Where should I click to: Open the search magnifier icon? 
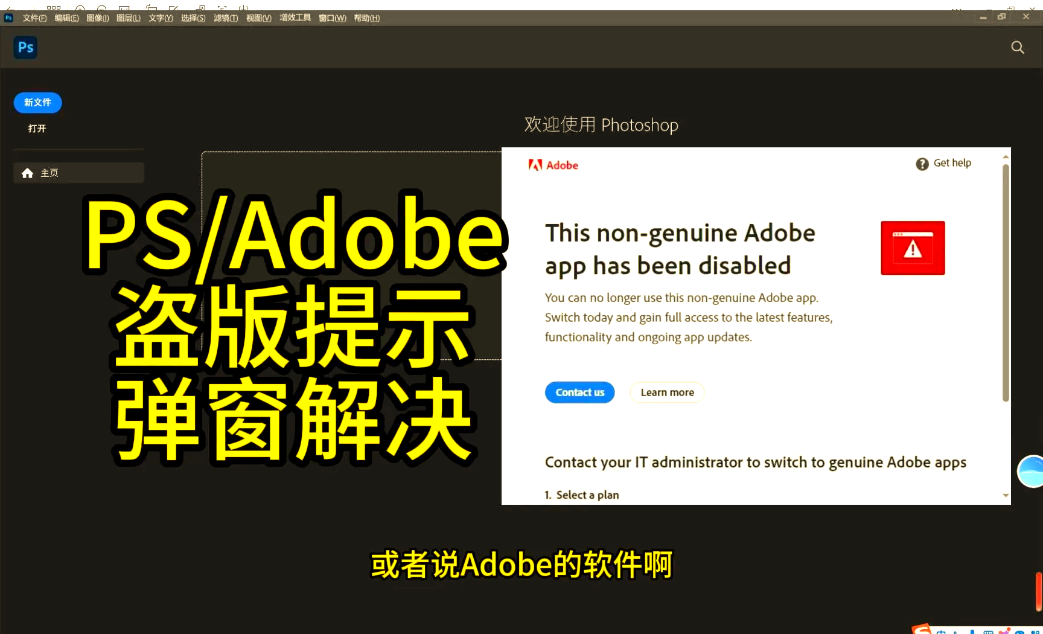pyautogui.click(x=1018, y=47)
